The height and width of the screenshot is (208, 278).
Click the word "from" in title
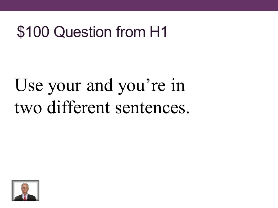[x=131, y=32]
